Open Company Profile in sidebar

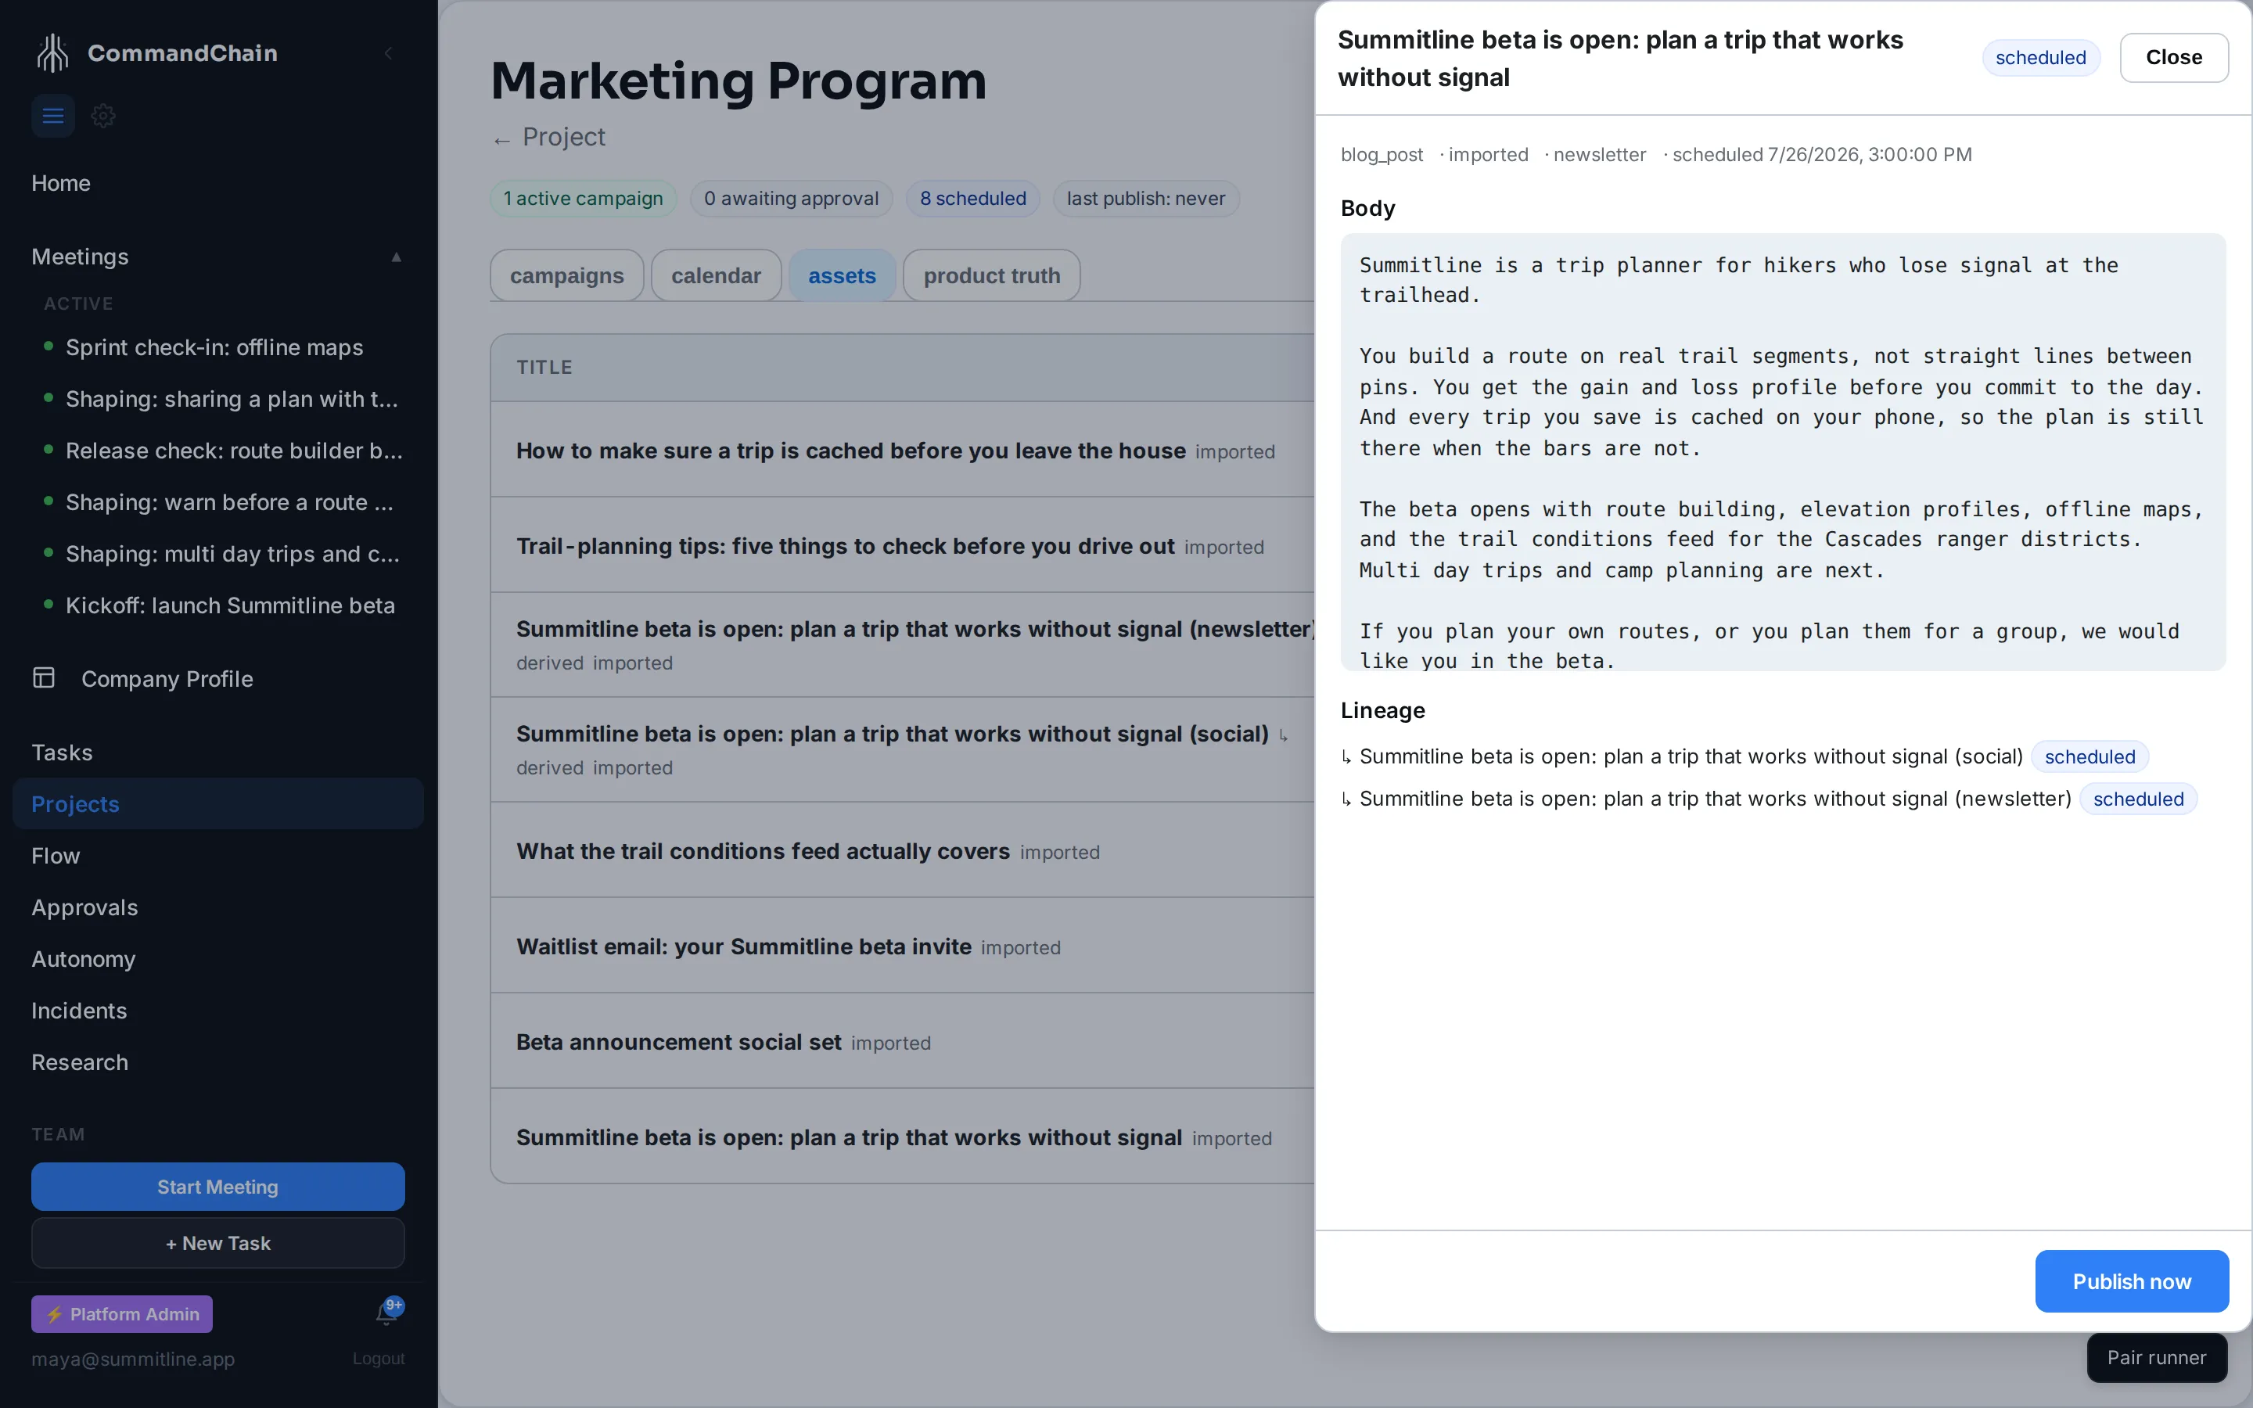167,679
